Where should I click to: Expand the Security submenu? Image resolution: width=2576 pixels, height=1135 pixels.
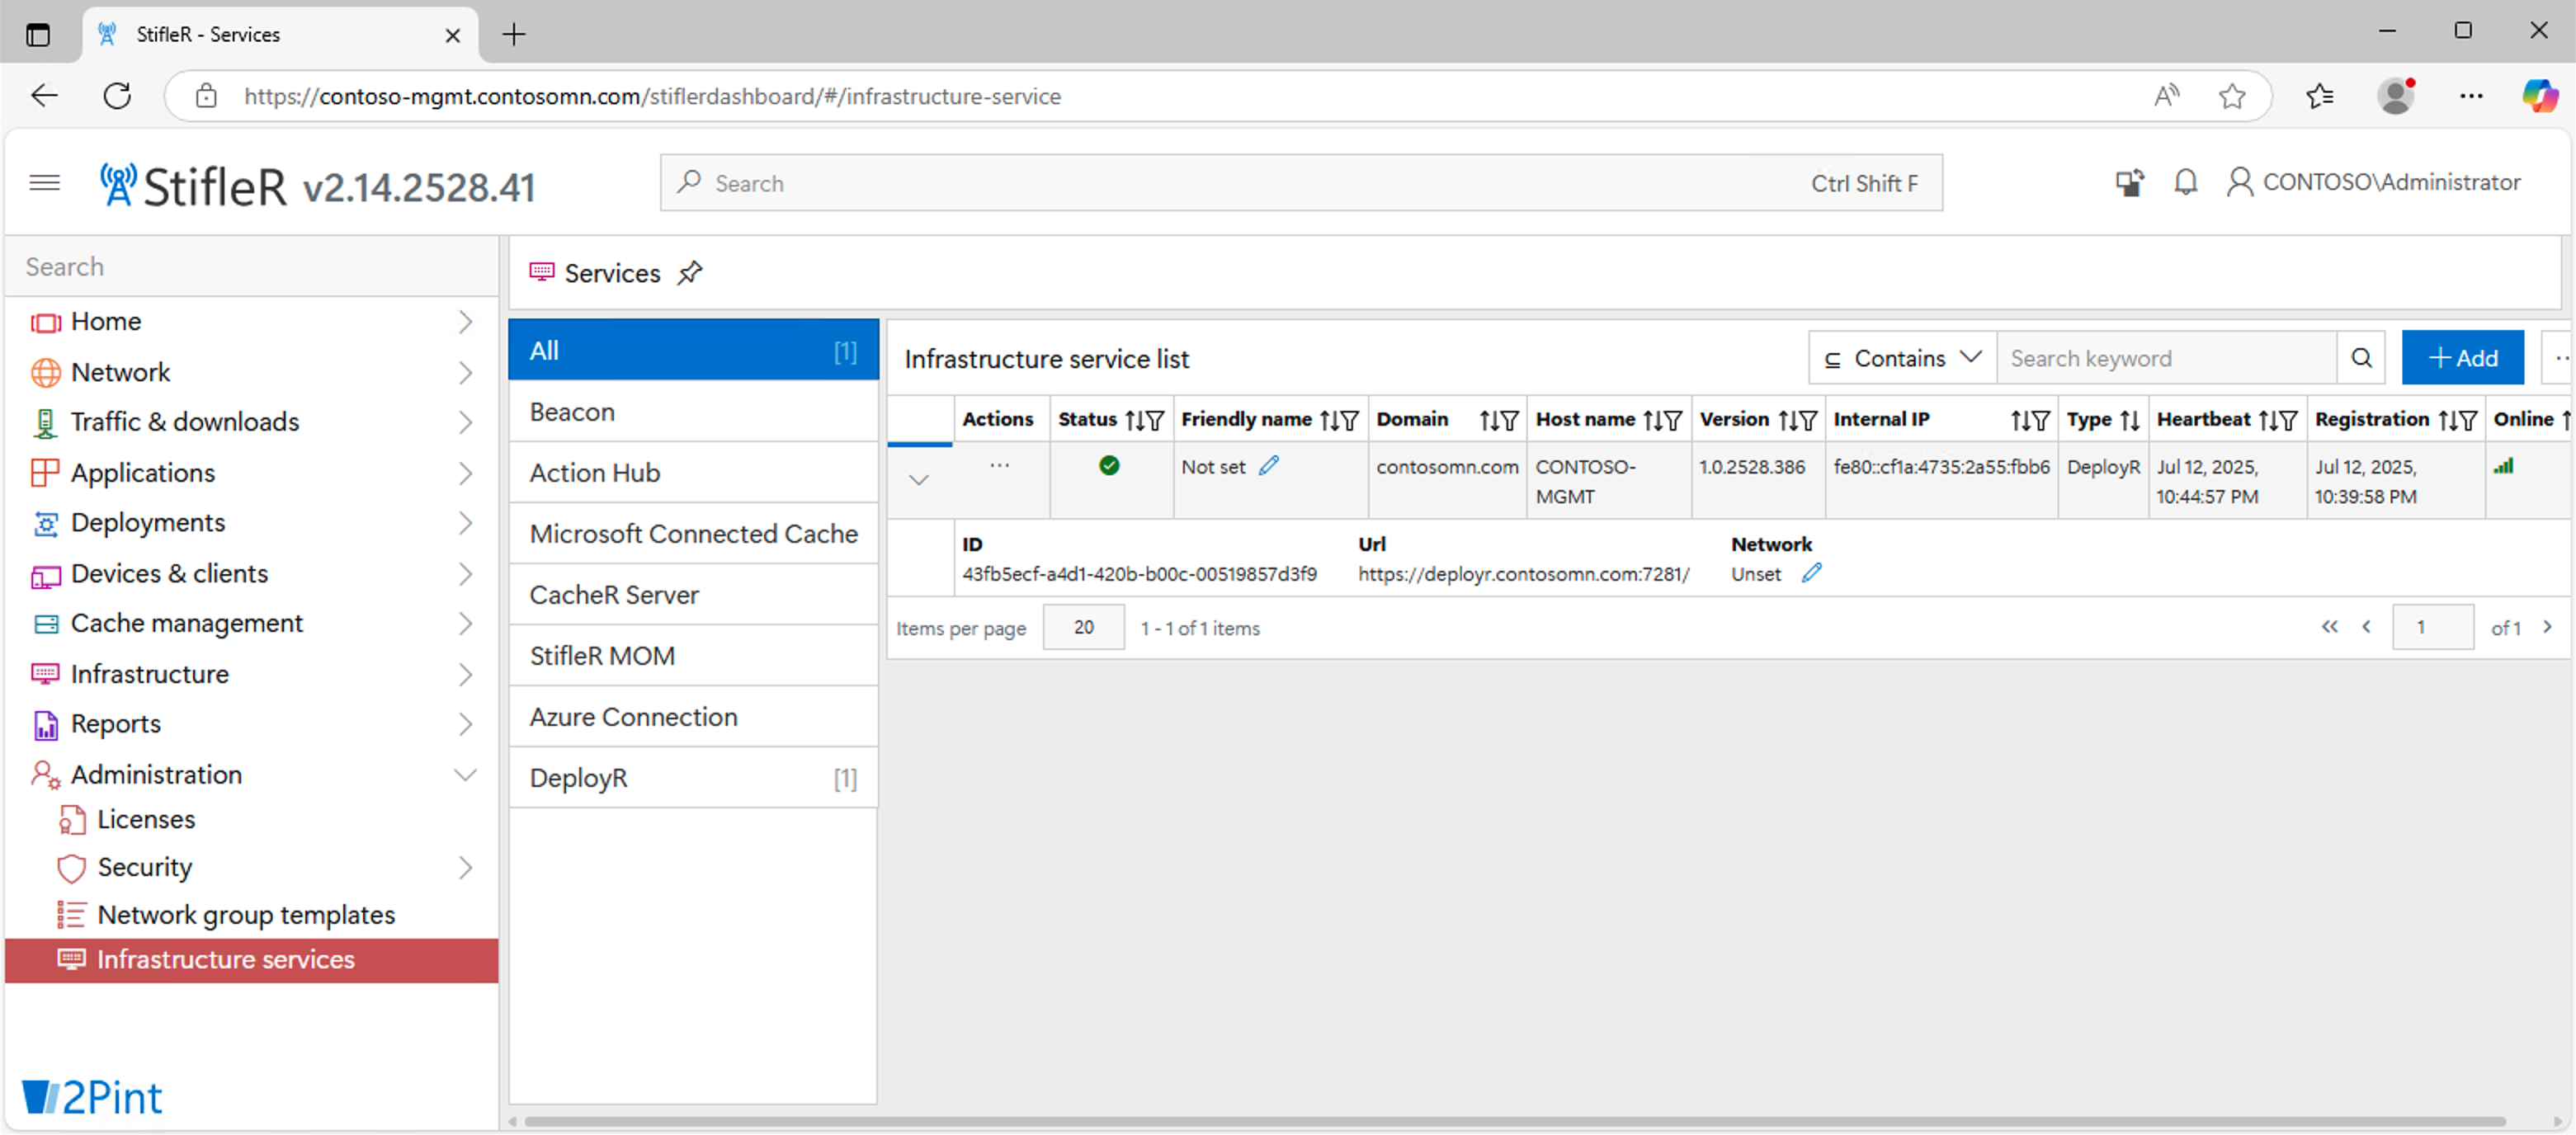tap(465, 867)
